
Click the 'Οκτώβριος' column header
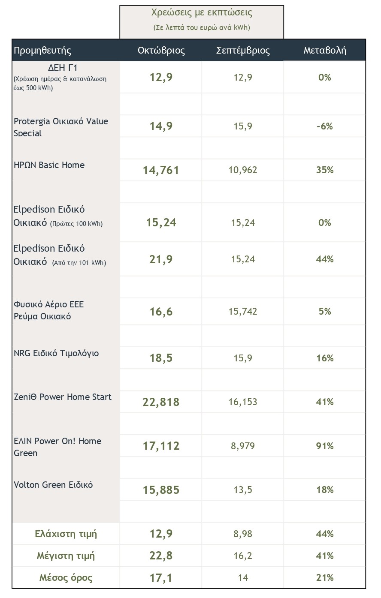161,51
